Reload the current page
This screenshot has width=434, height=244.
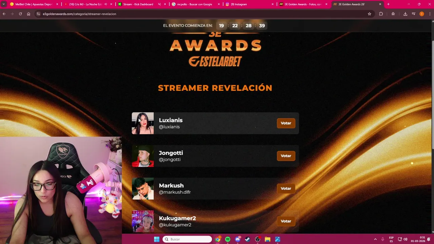[20, 14]
